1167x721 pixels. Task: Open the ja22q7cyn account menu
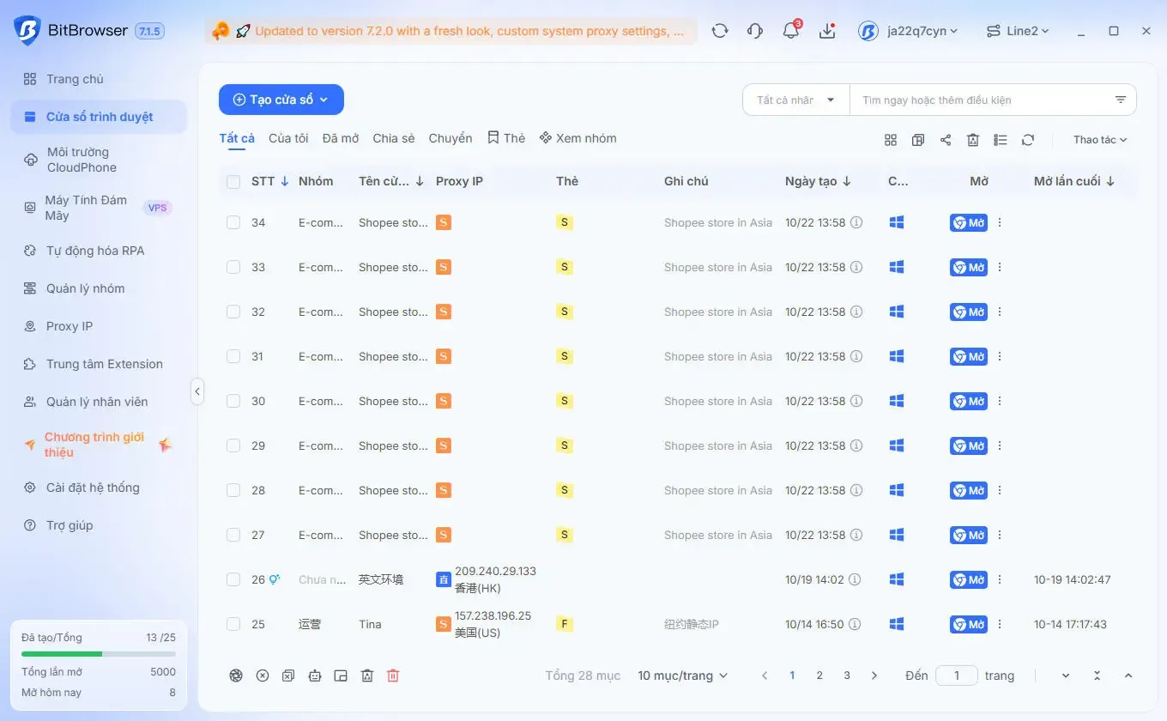click(x=909, y=31)
